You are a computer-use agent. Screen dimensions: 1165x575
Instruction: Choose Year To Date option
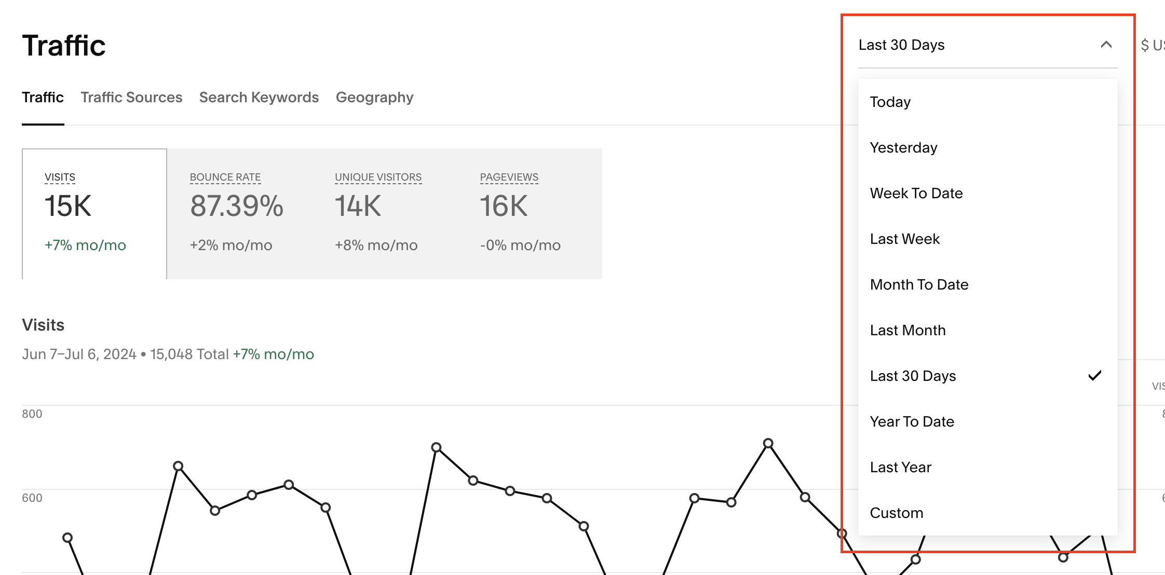click(x=987, y=421)
